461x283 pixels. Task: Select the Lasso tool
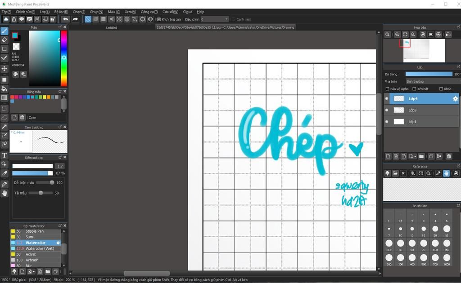click(5, 118)
